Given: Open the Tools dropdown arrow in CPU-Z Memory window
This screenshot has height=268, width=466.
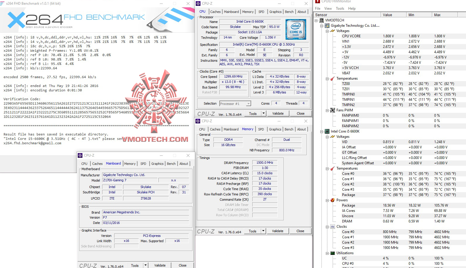Looking at the screenshot, I should pos(263,231).
